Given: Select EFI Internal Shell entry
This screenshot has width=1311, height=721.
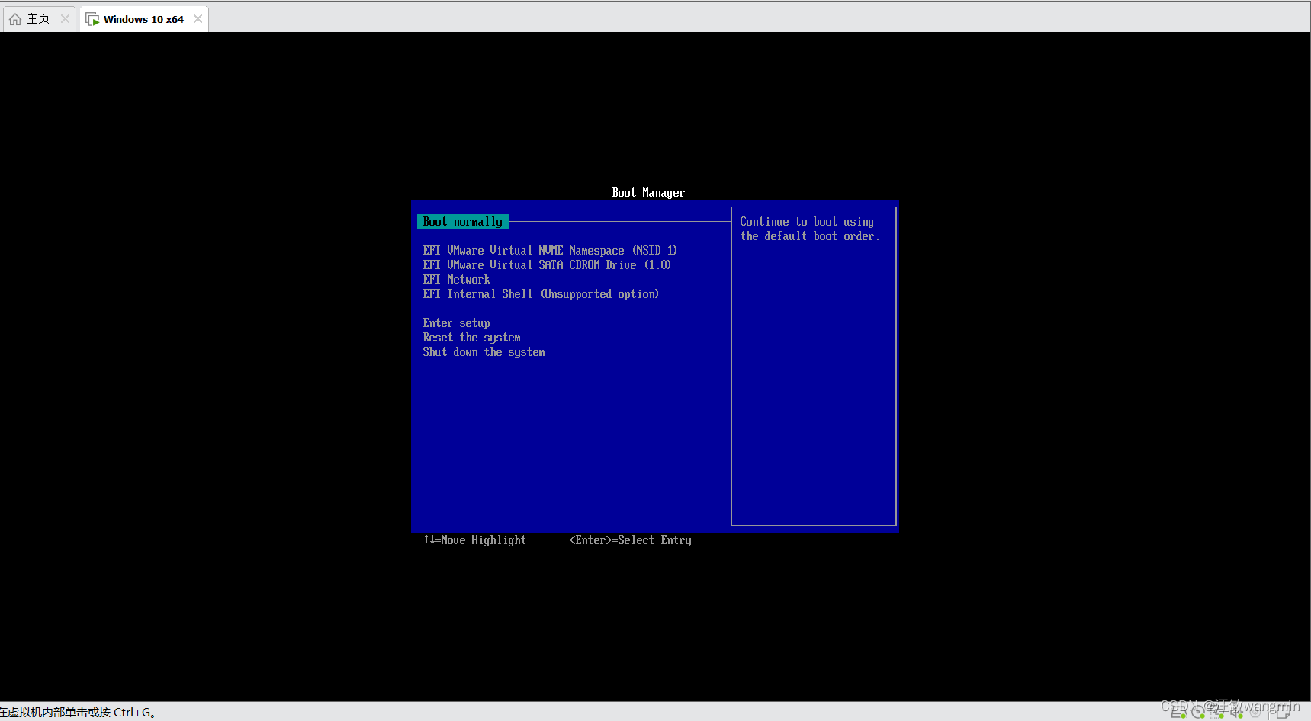Looking at the screenshot, I should point(541,293).
